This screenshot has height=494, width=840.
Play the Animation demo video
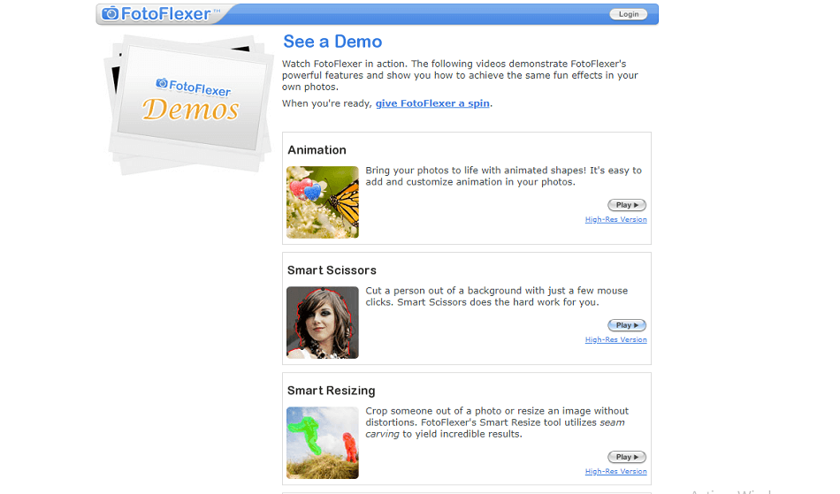(x=627, y=205)
